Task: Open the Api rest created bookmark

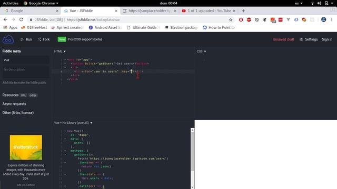Action: point(67,27)
